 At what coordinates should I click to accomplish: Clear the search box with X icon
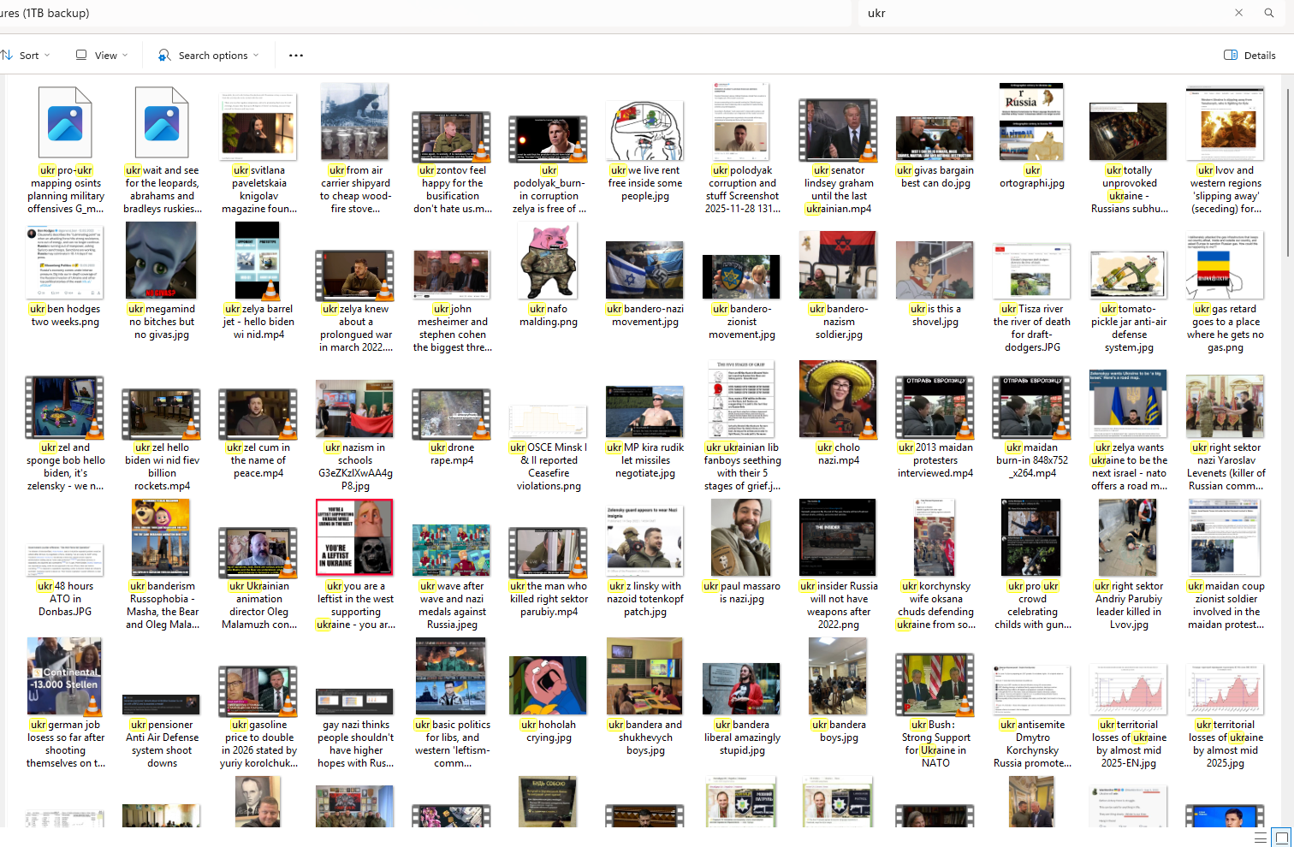1238,13
